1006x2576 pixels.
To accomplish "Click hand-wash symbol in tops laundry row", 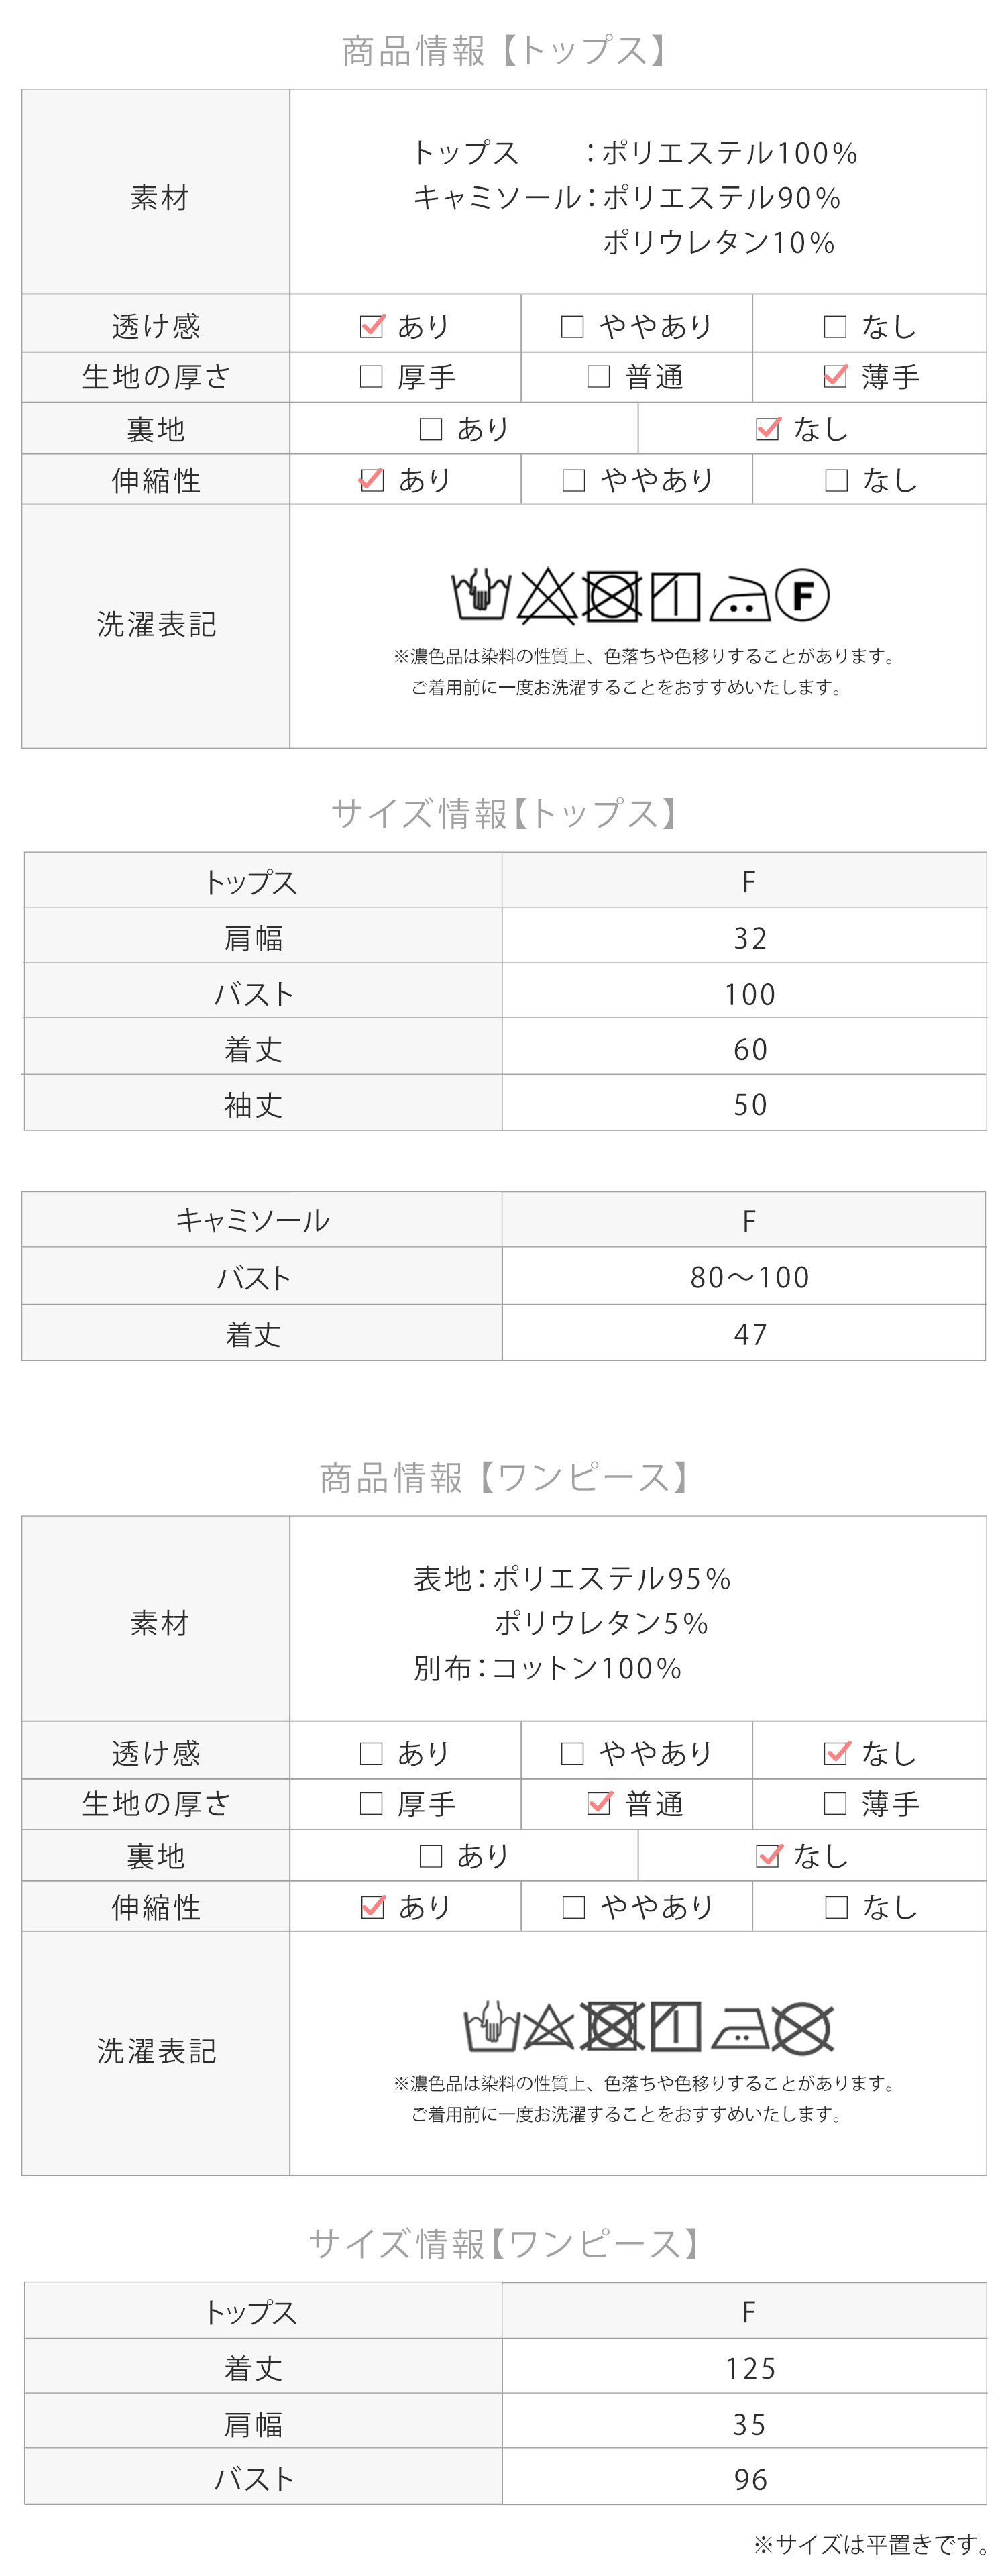I will 481,596.
